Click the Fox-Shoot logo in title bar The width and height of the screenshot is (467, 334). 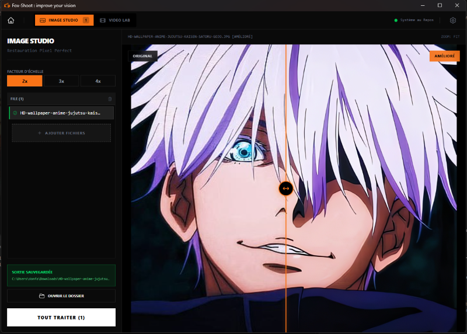[x=6, y=5]
